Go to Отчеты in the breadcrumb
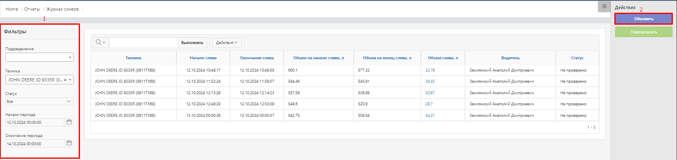This screenshot has width=677, height=160. [x=32, y=9]
